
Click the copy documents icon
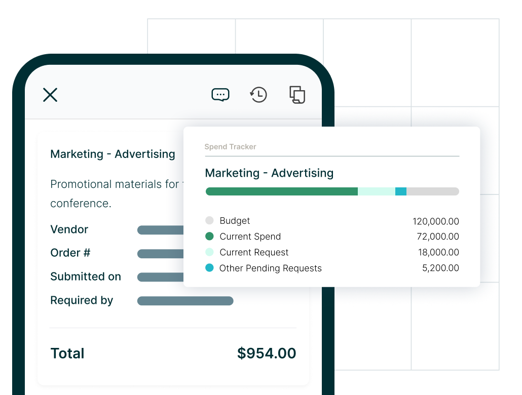(x=297, y=95)
